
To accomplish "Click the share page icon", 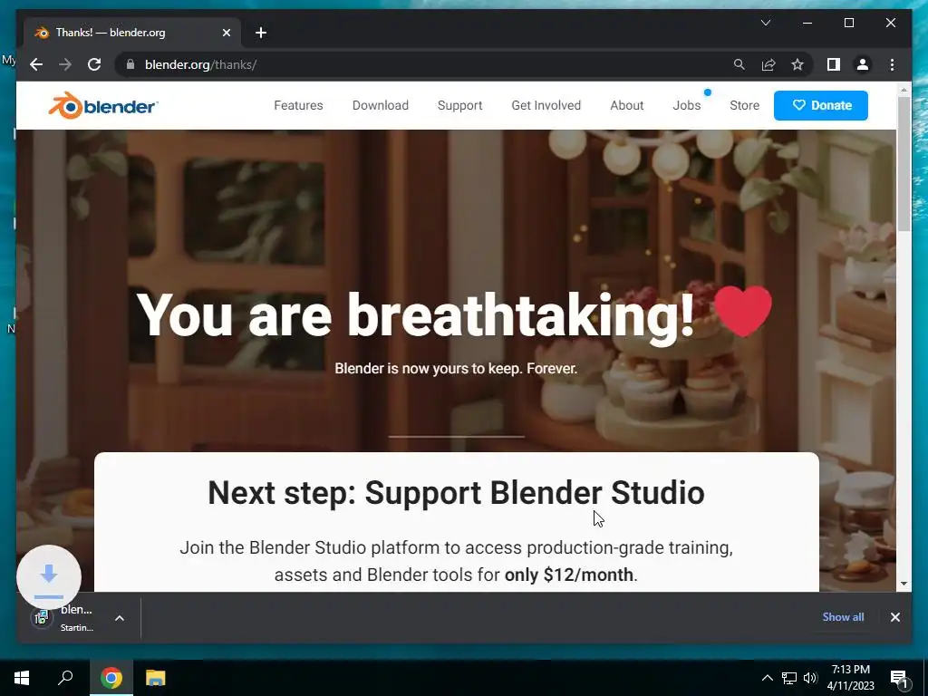I will 768,64.
